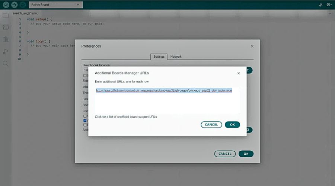This screenshot has width=335, height=186.
Task: Close the Preferences dialog with its X
Action: pyautogui.click(x=252, y=46)
